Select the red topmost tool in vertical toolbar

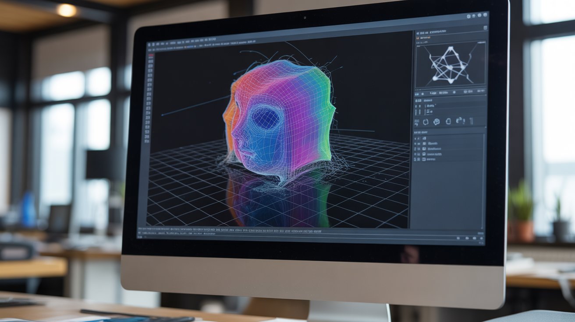pyautogui.click(x=151, y=55)
